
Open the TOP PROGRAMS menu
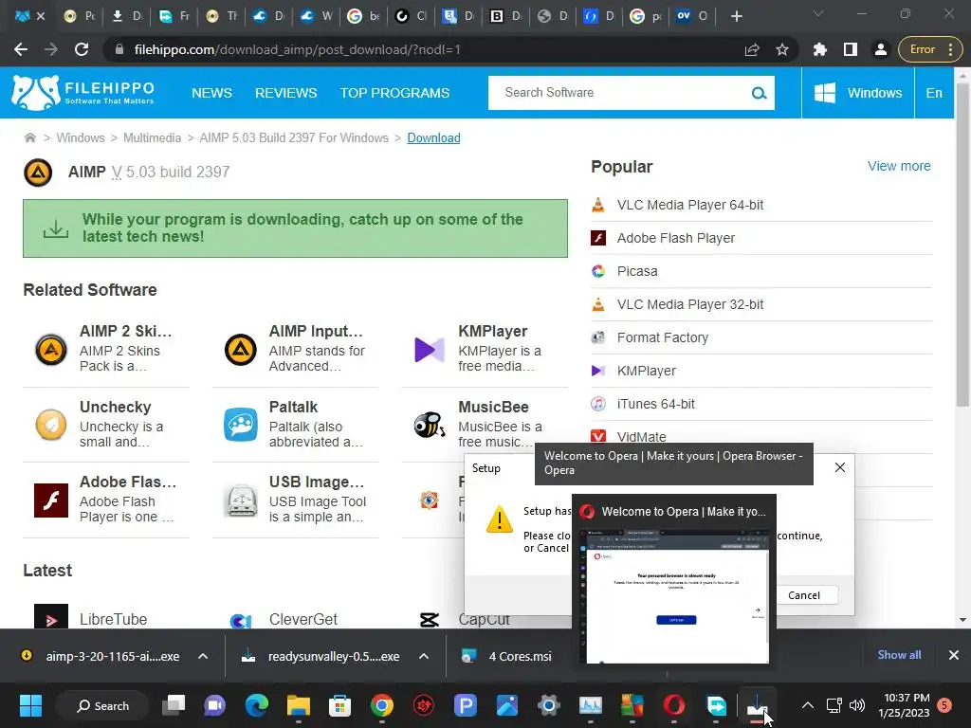click(x=394, y=93)
